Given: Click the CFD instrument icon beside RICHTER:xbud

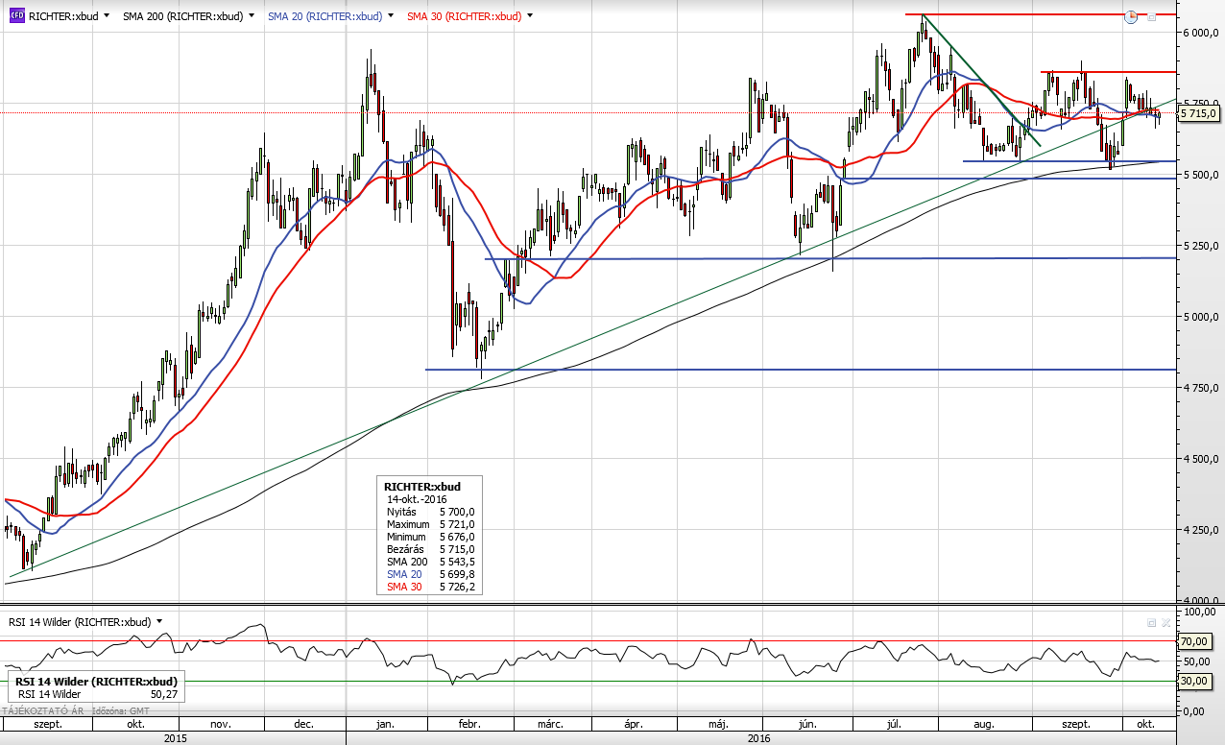Looking at the screenshot, I should (x=16, y=16).
